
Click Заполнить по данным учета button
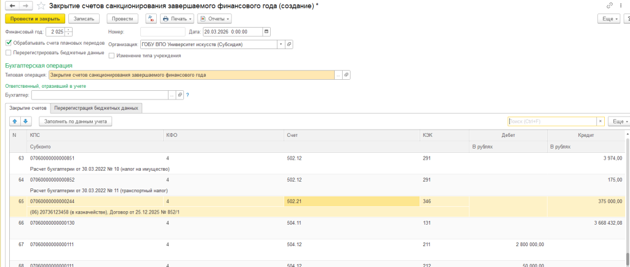(x=75, y=122)
